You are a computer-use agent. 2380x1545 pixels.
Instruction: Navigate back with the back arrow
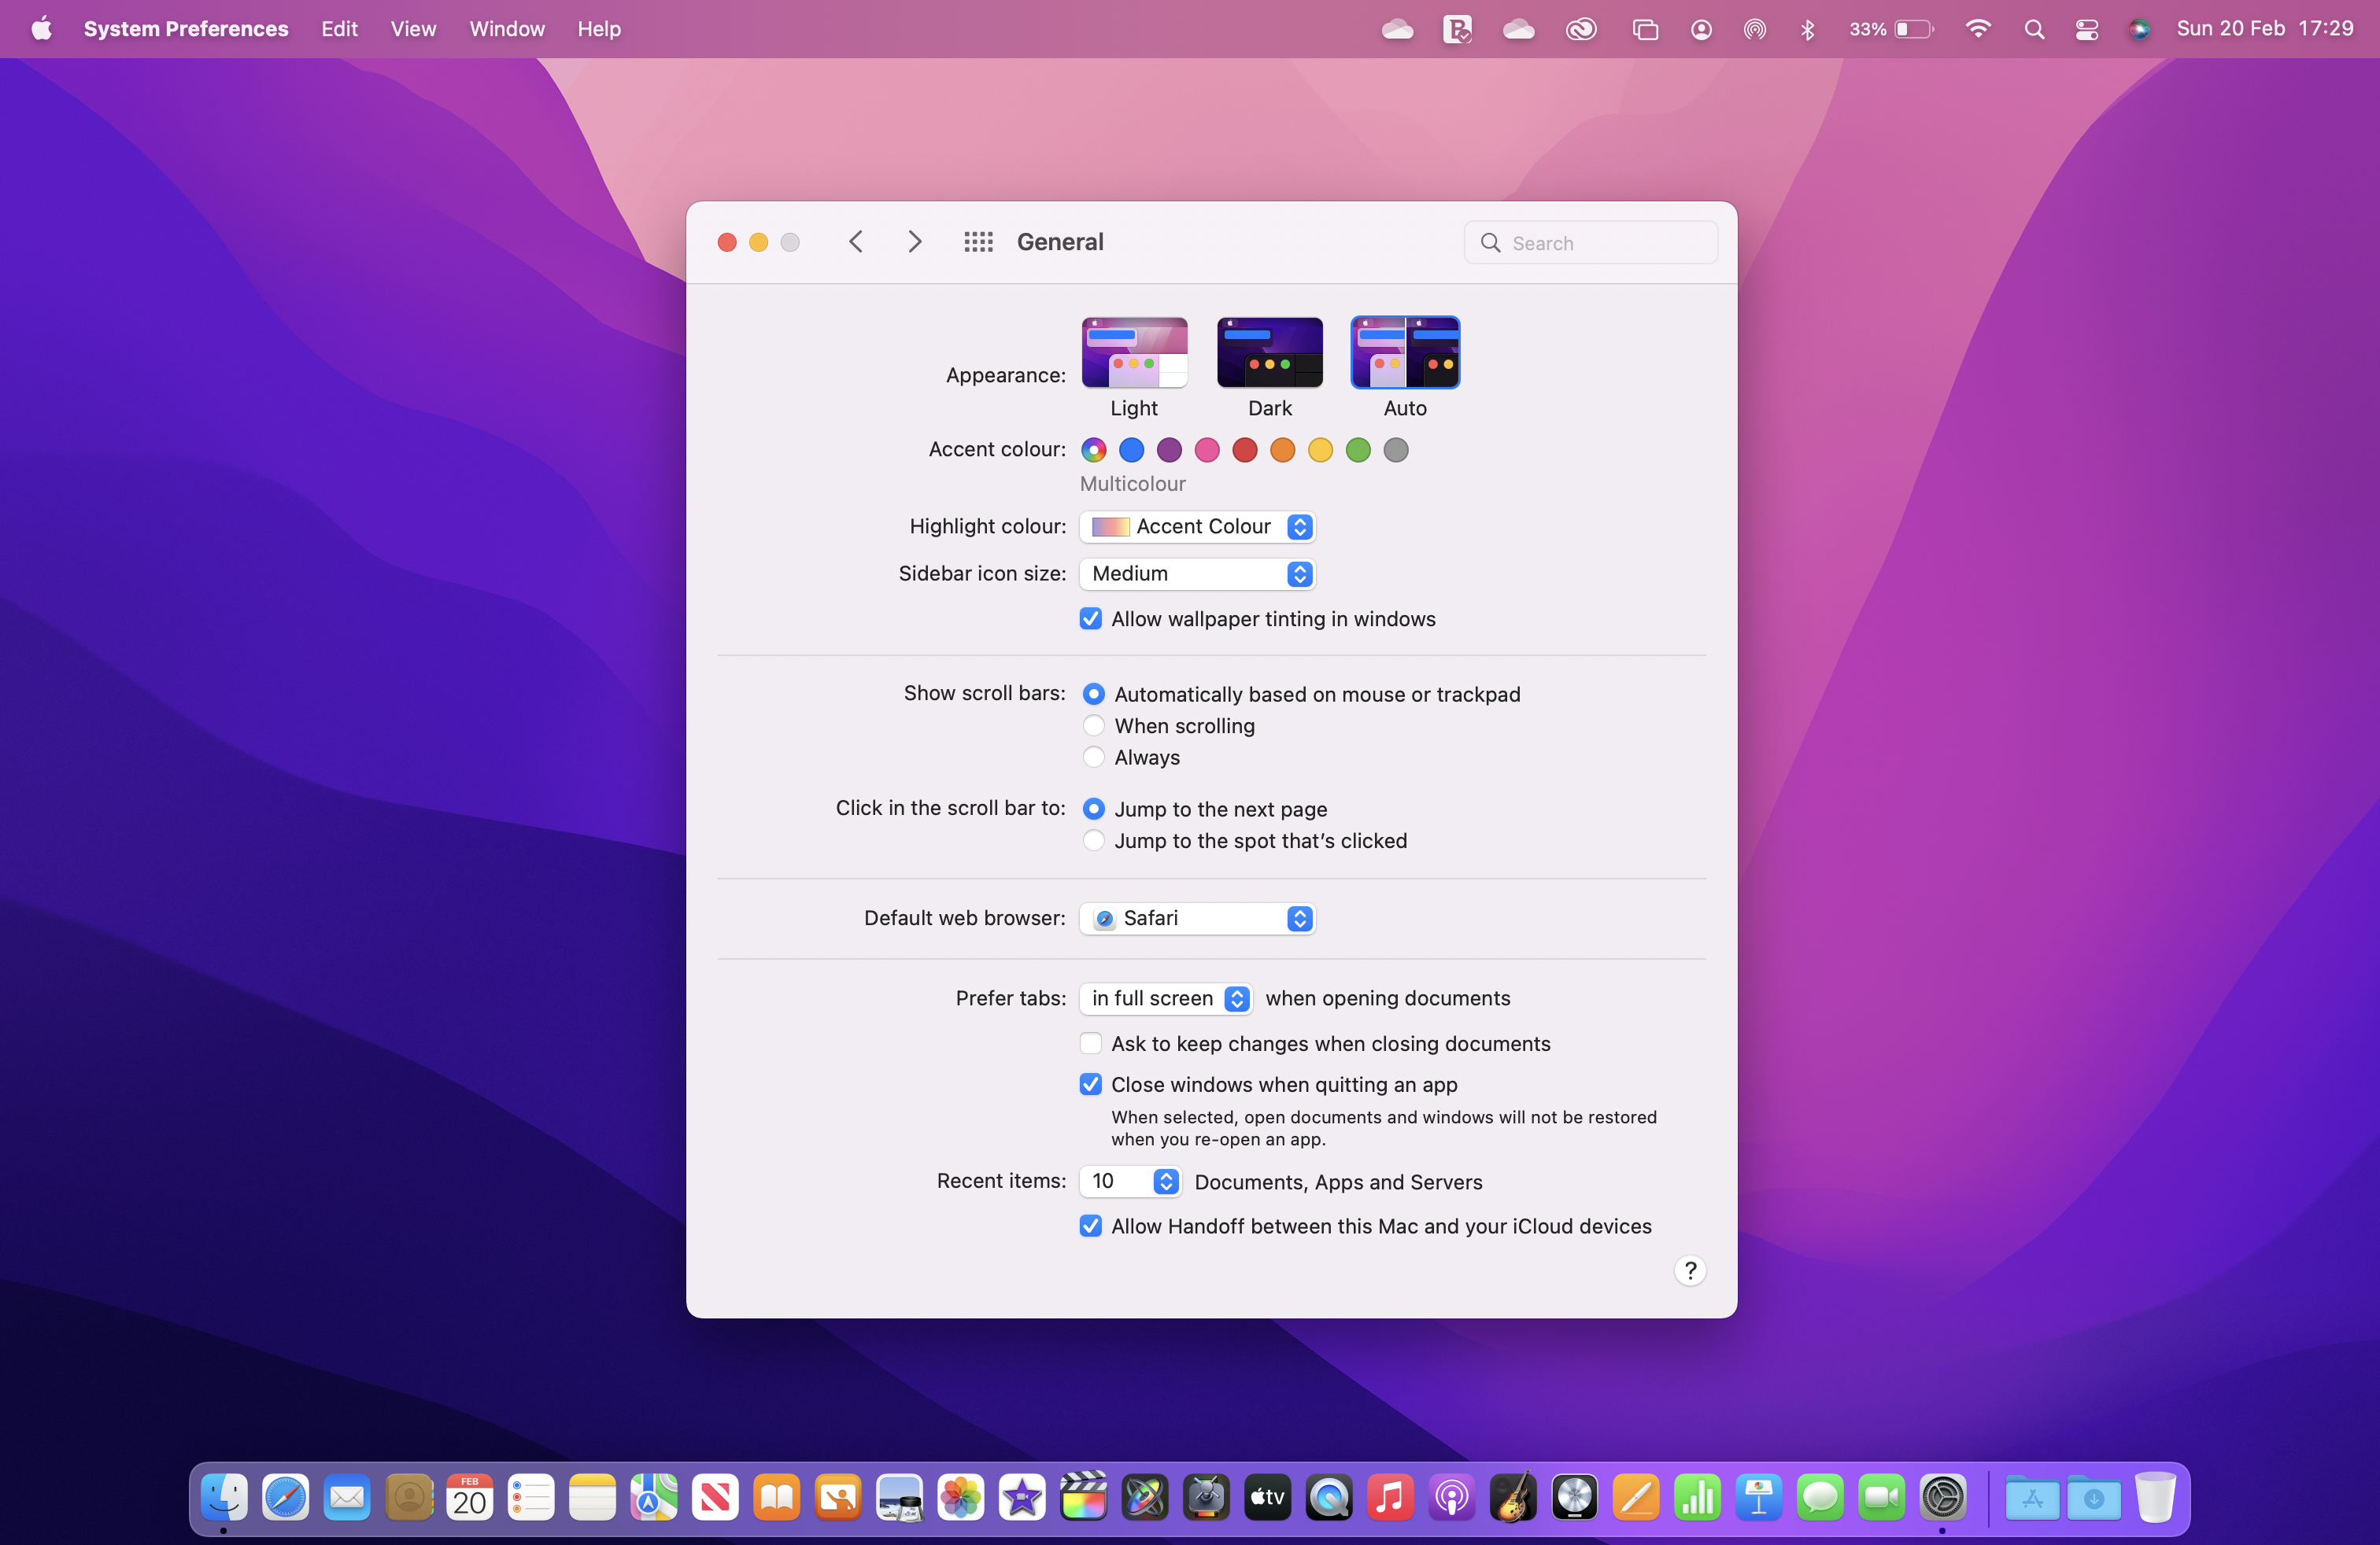coord(855,242)
